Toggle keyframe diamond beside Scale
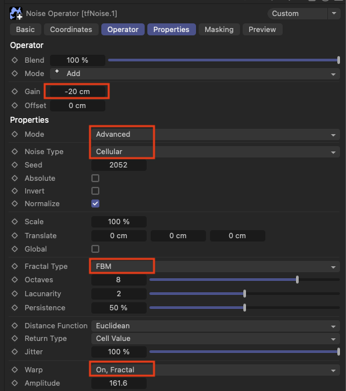Image resolution: width=346 pixels, height=391 pixels. point(15,222)
